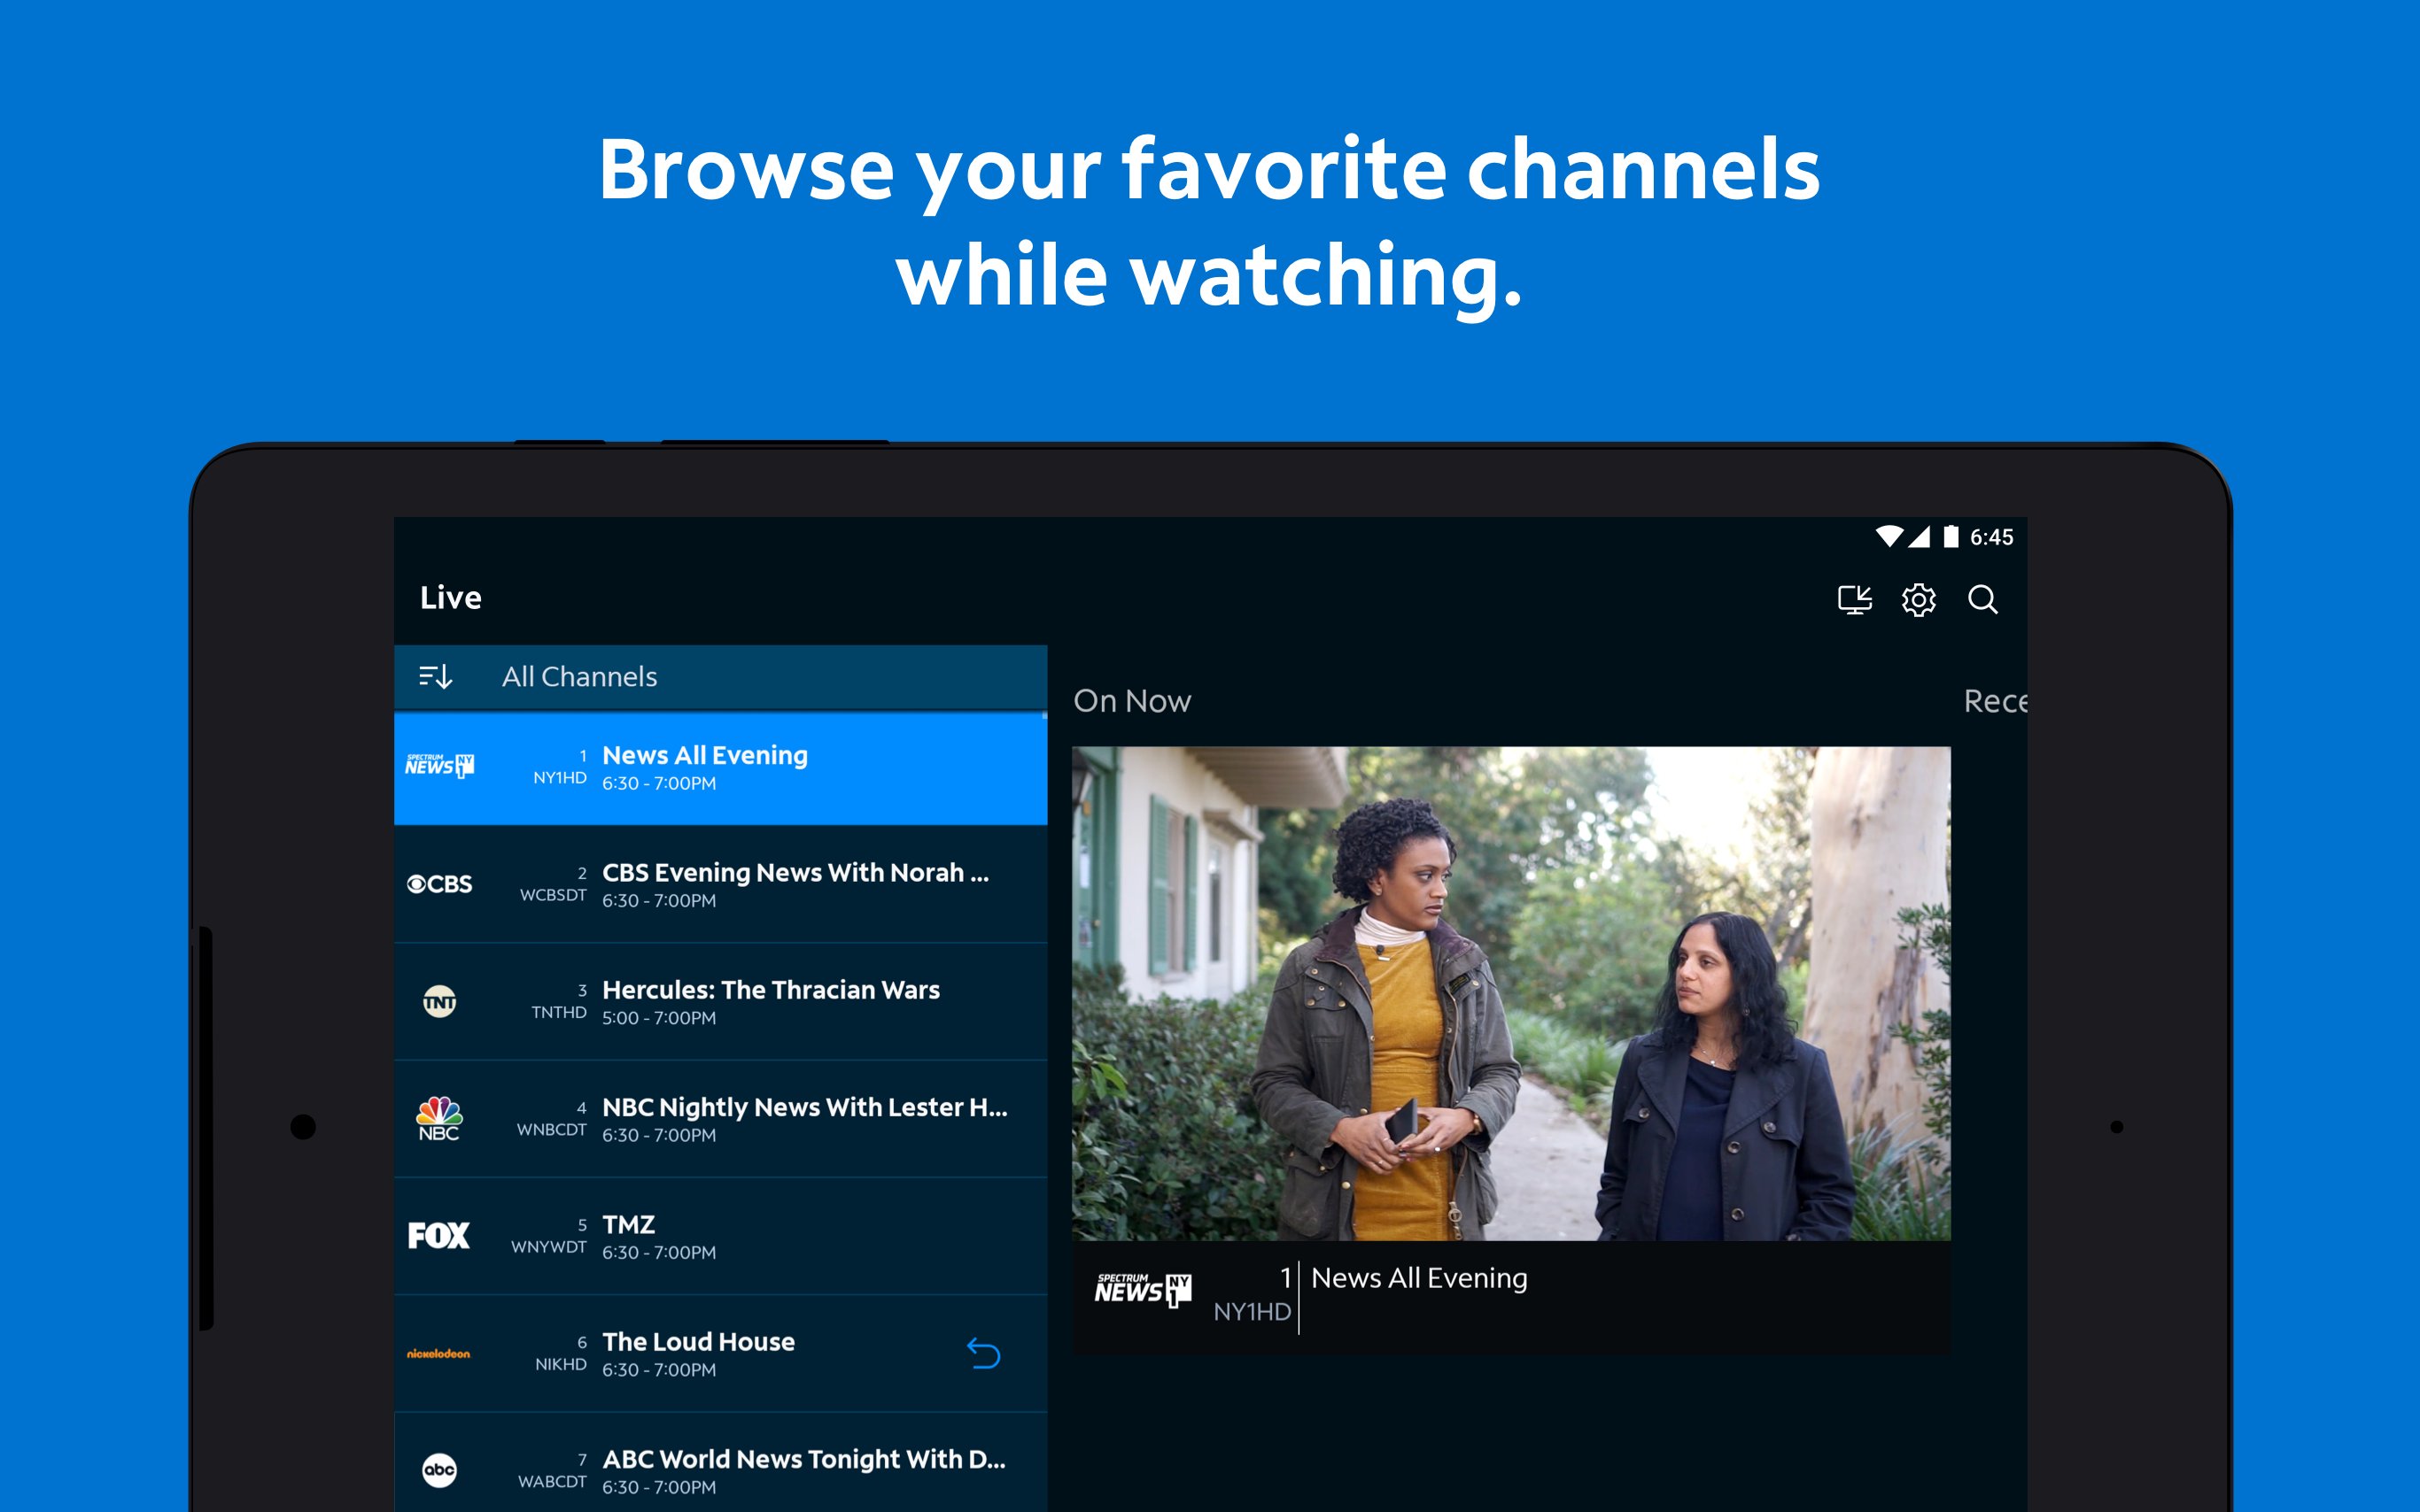Select the FOX channel logo

point(440,1234)
